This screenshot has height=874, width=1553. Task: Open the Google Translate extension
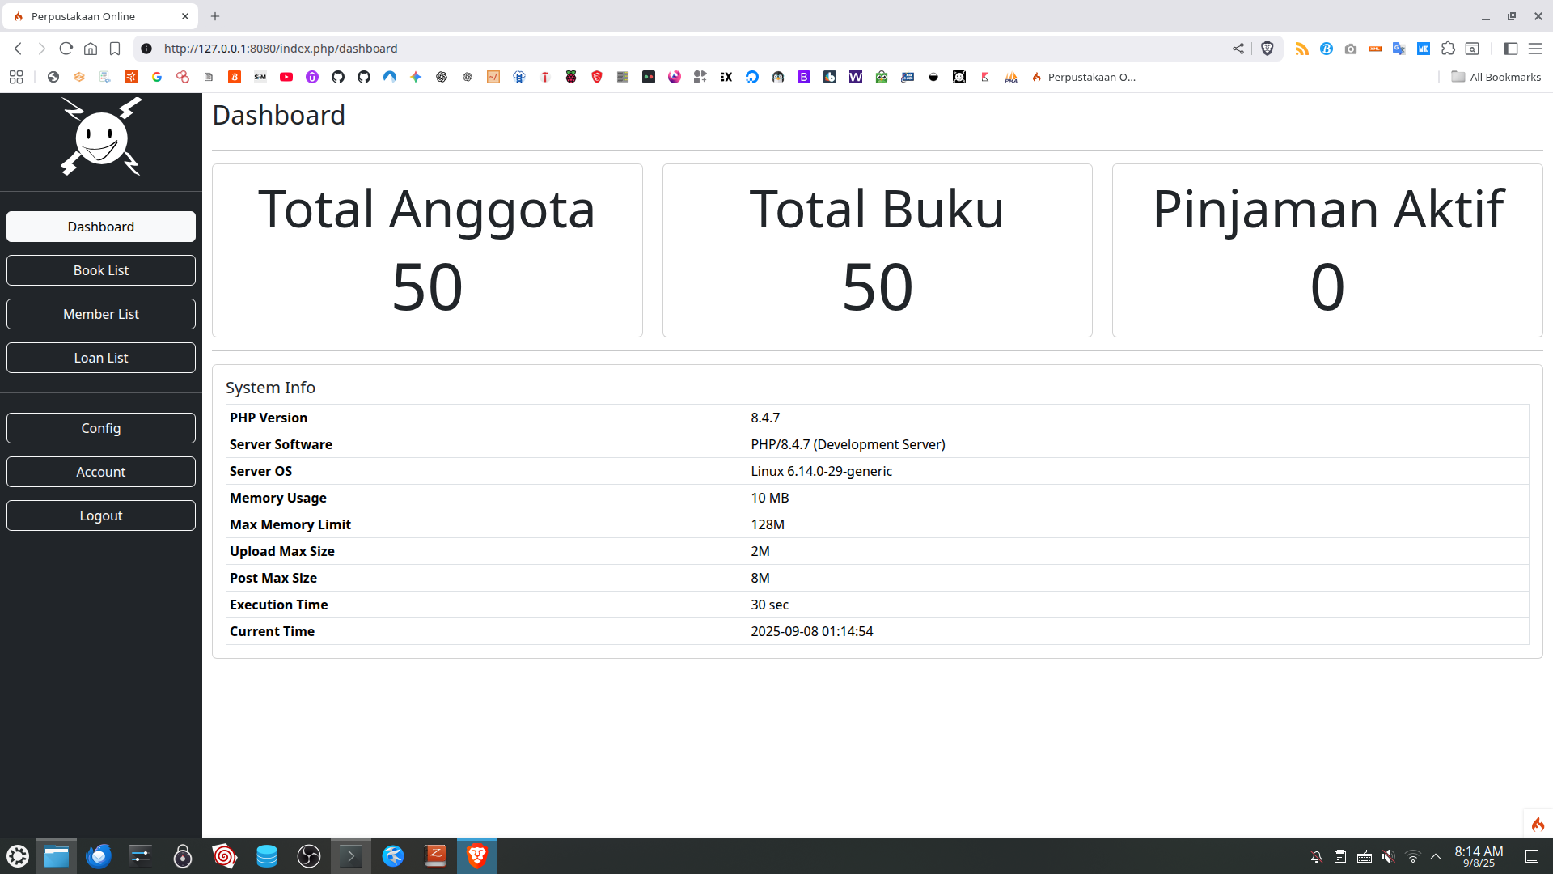1399,49
